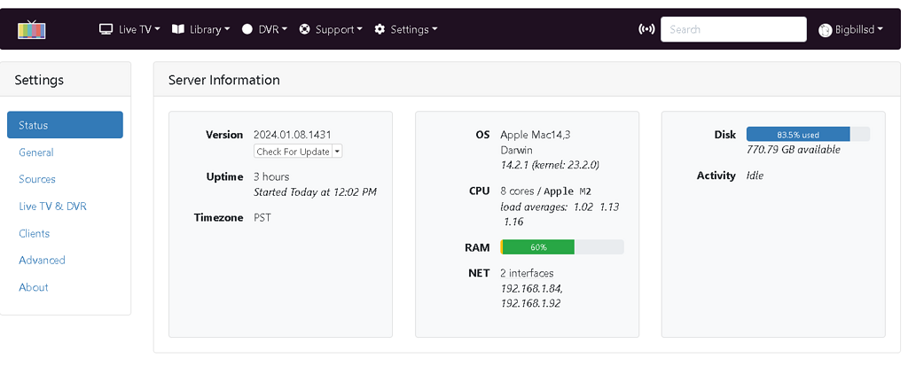
Task: Click the 8 cores / Apple M2 text
Action: point(546,191)
